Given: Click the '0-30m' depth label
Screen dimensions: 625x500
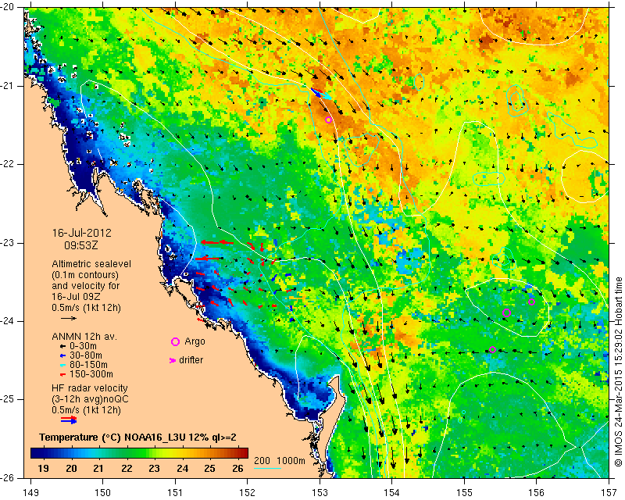Looking at the screenshot, I should pyautogui.click(x=83, y=346).
